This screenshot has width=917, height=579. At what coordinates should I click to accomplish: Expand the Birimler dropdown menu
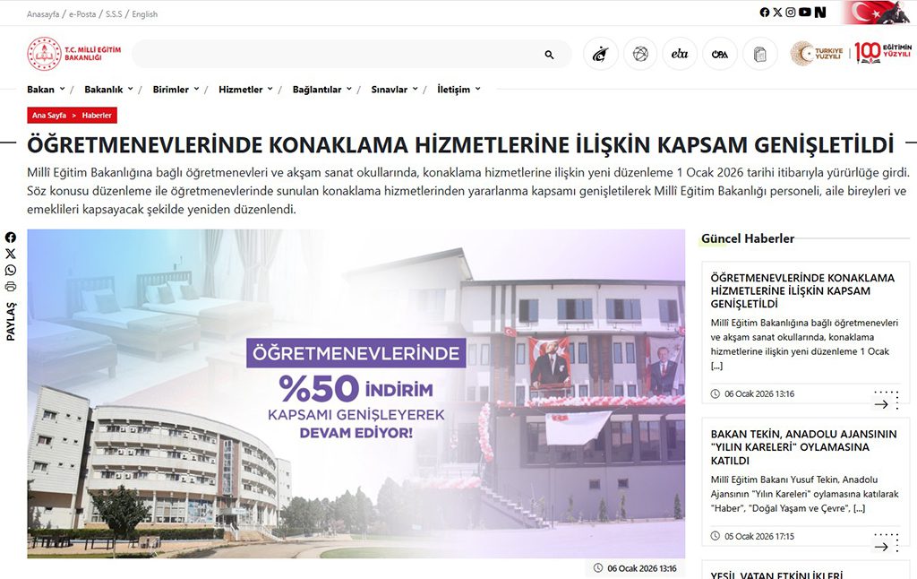point(176,90)
